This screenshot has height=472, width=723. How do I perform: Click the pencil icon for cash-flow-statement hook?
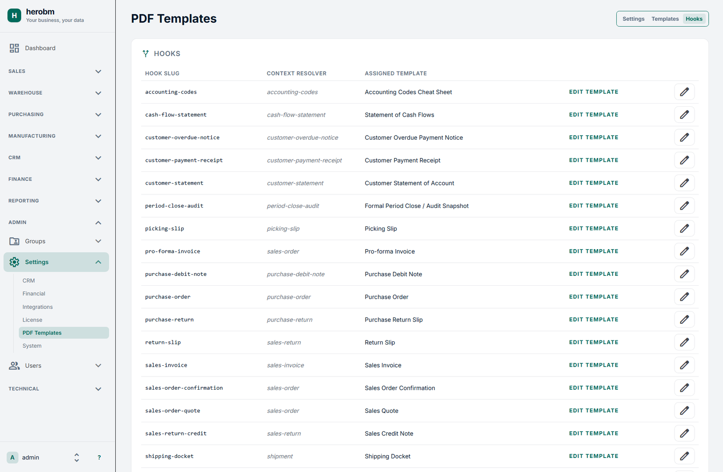(684, 115)
